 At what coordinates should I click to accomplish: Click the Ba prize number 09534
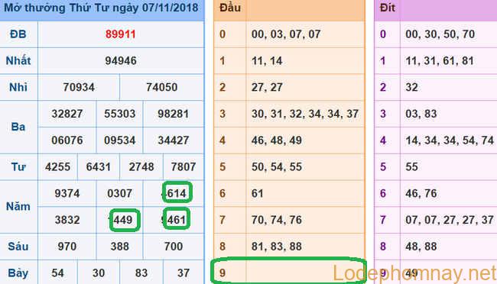click(x=120, y=140)
